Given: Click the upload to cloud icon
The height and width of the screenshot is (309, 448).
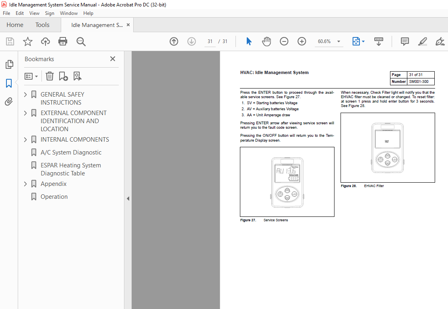Looking at the screenshot, I should (45, 41).
